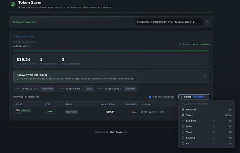This screenshot has height=153, width=240.
Task: Click the CHAIN column header
Action: 68,104
